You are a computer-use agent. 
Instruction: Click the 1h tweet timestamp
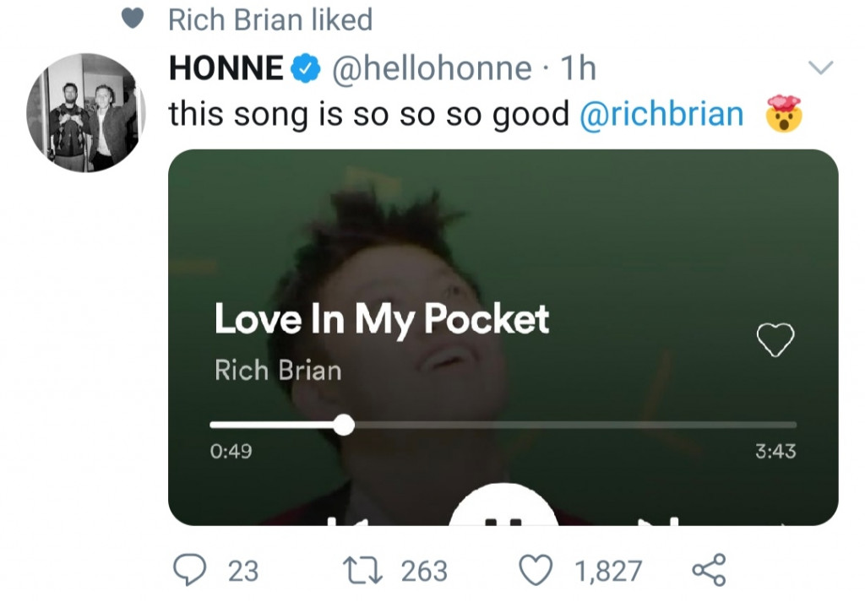point(578,68)
